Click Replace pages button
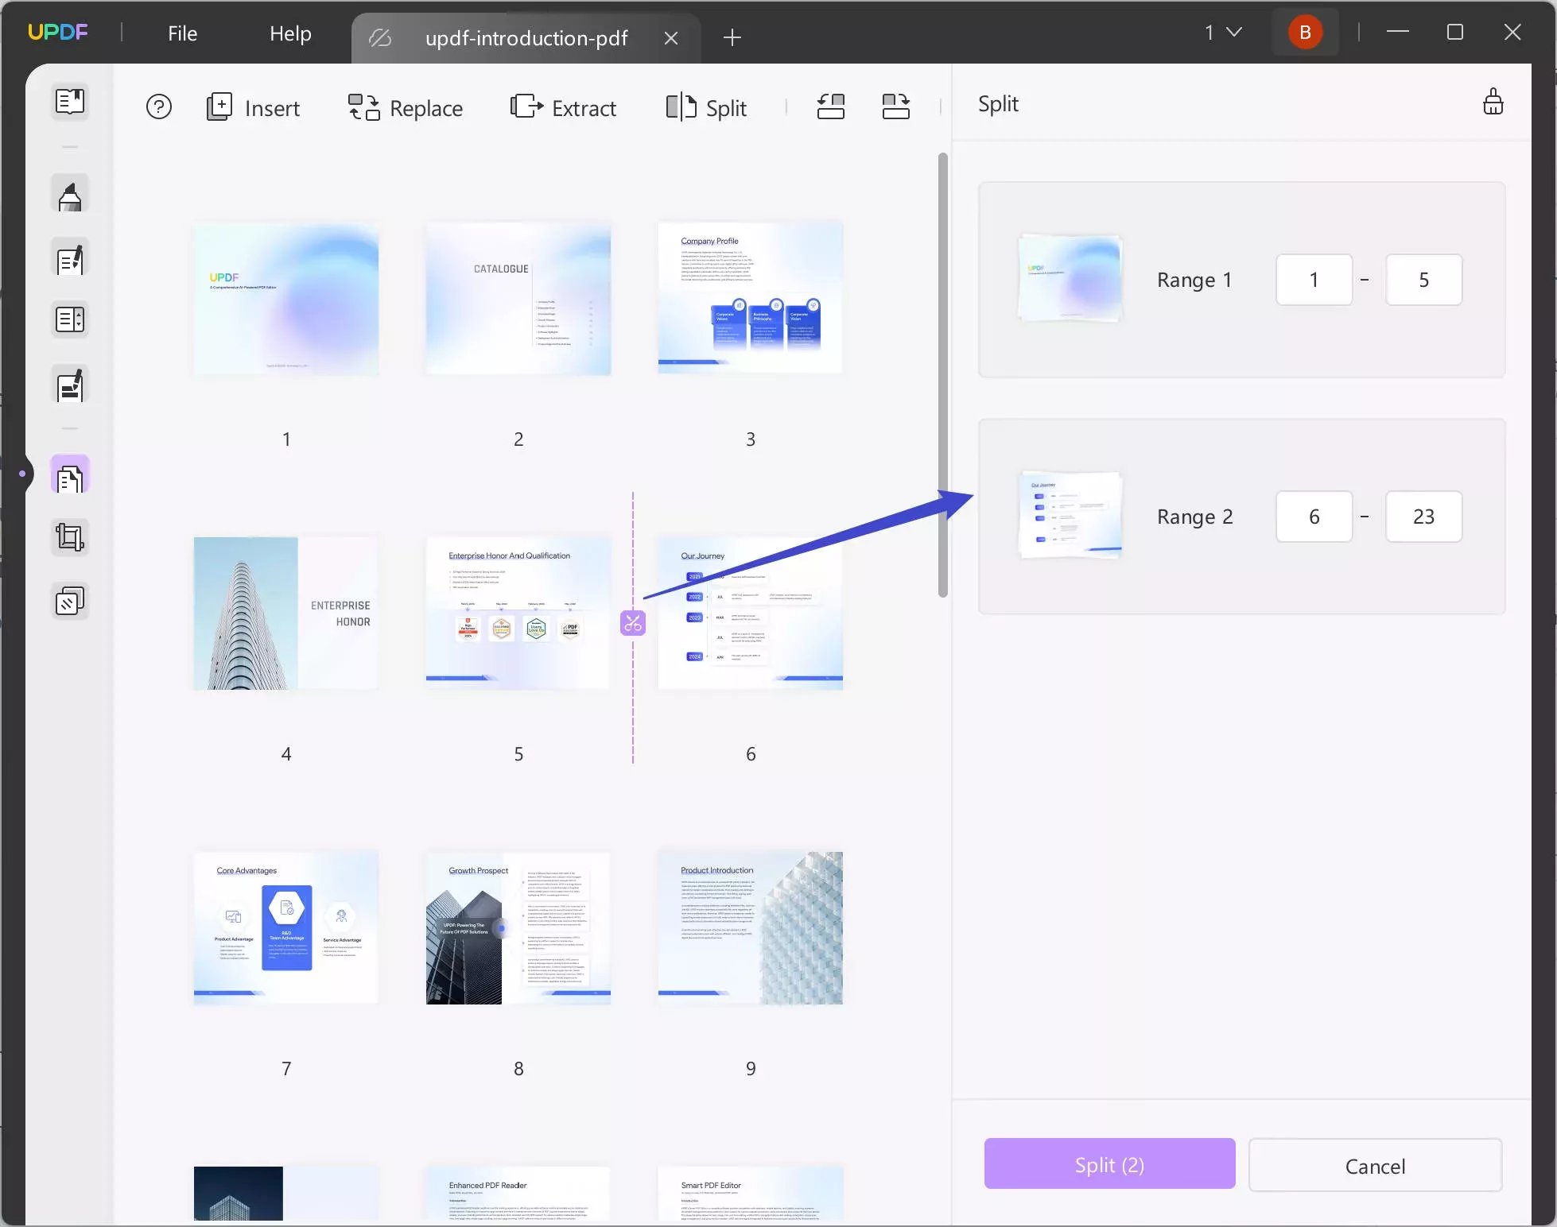Screen dimensions: 1557x1227 406,107
